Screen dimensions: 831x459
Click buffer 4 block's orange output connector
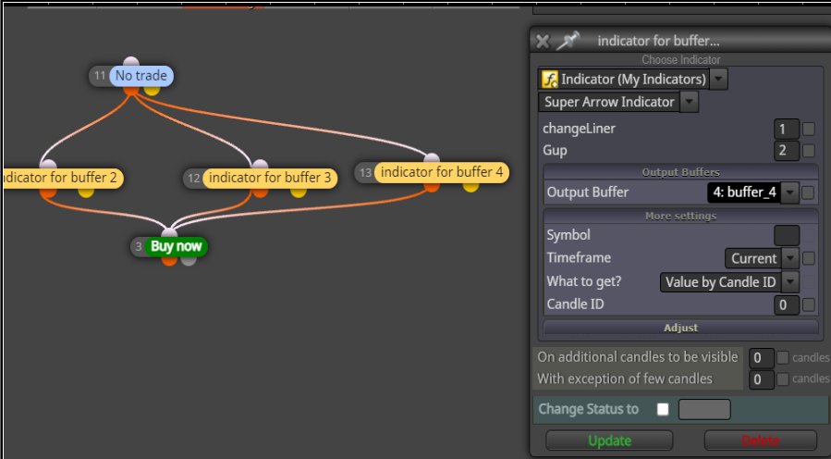pos(432,186)
